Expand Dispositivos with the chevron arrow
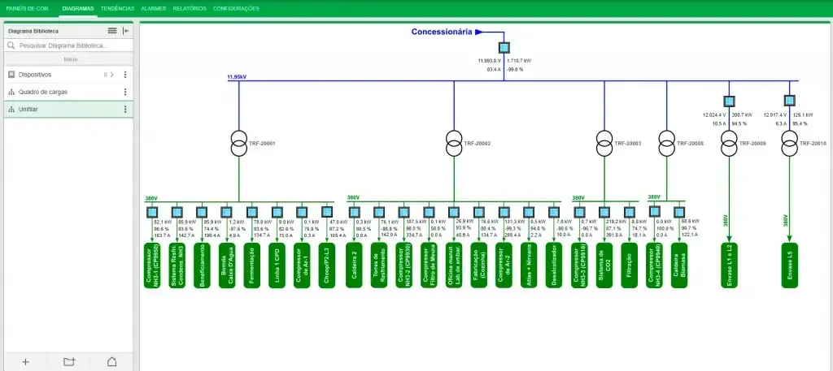 111,75
